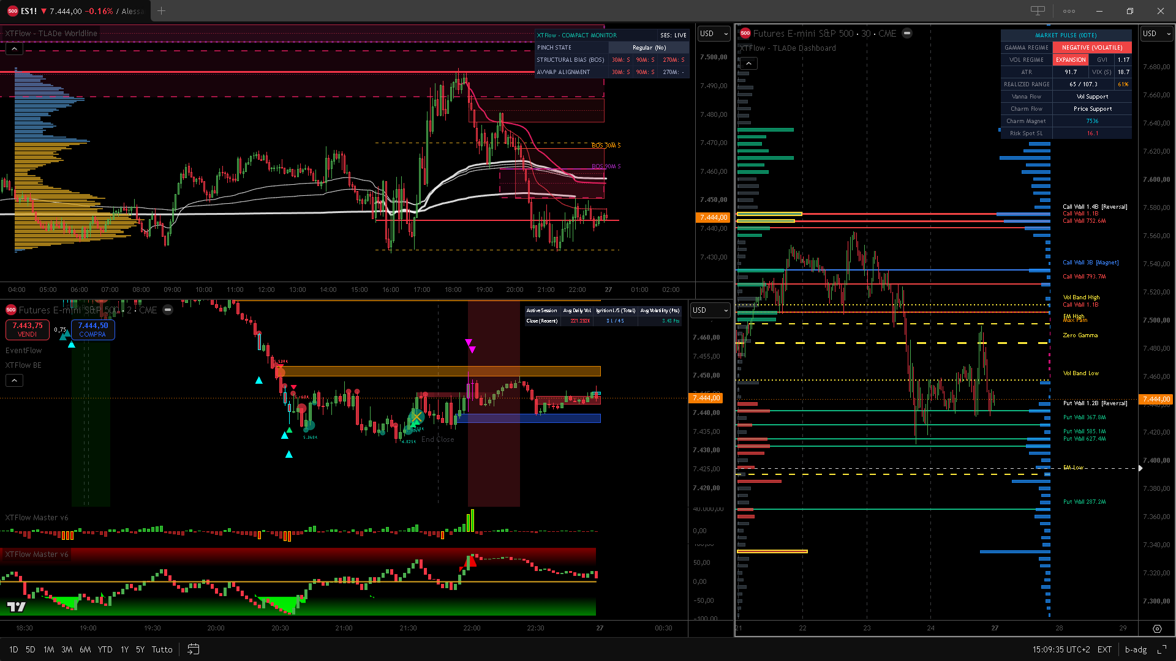Click the Call Wall 3B [Magnet] label
Screen dimensions: 1176x661
pos(1091,263)
